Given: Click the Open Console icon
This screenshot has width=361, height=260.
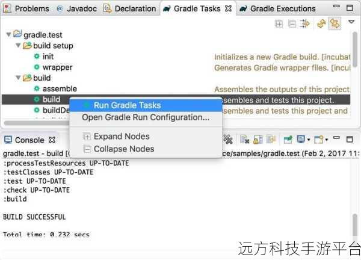Looking at the screenshot, I should pos(319,139).
